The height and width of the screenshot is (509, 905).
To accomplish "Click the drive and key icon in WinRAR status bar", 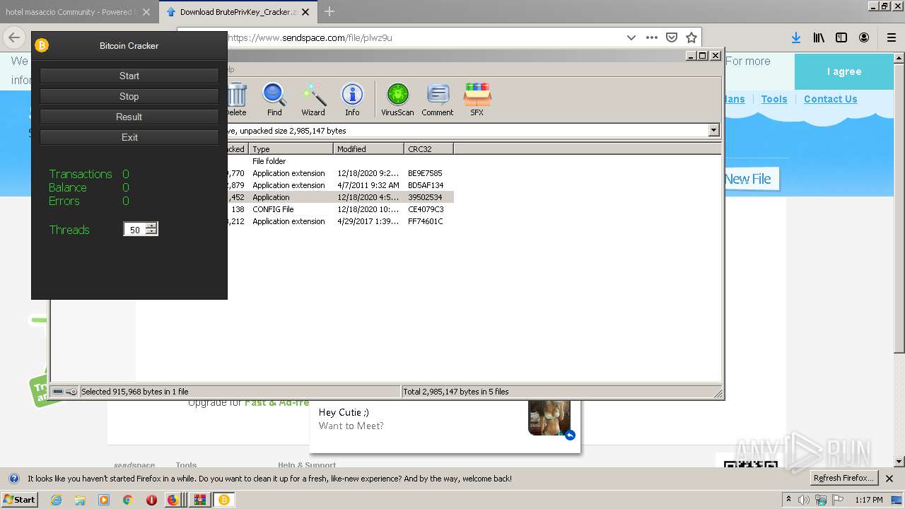I will [65, 392].
